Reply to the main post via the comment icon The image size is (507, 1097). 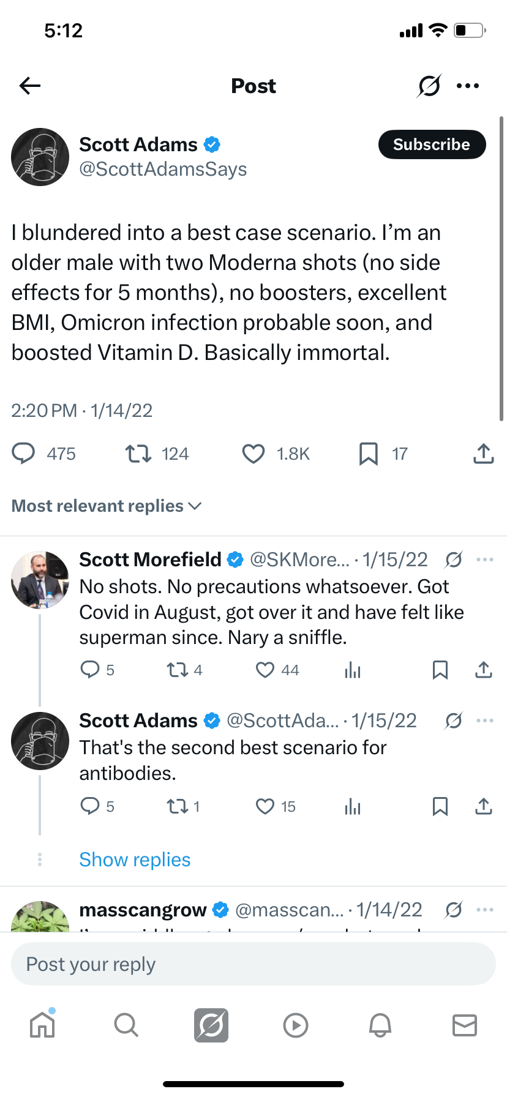pyautogui.click(x=24, y=454)
